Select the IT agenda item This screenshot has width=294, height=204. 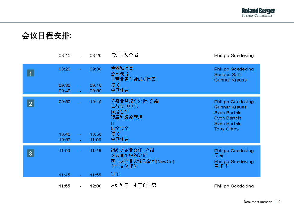[112, 123]
